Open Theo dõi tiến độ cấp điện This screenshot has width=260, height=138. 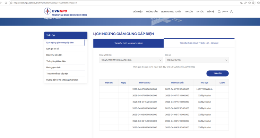[x=57, y=73]
